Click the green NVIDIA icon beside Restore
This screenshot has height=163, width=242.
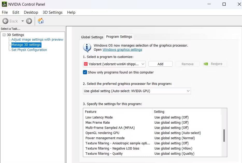pos(206,64)
